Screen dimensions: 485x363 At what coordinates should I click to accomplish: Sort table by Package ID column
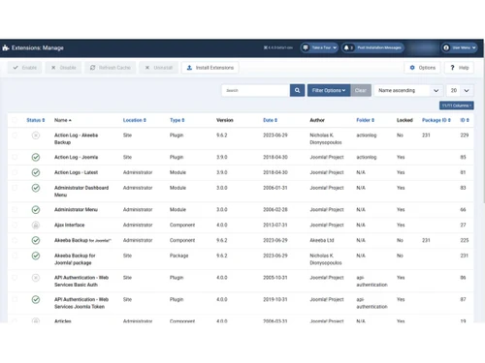(436, 120)
